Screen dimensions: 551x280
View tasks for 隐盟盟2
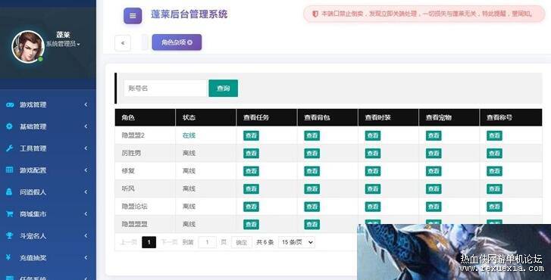251,135
